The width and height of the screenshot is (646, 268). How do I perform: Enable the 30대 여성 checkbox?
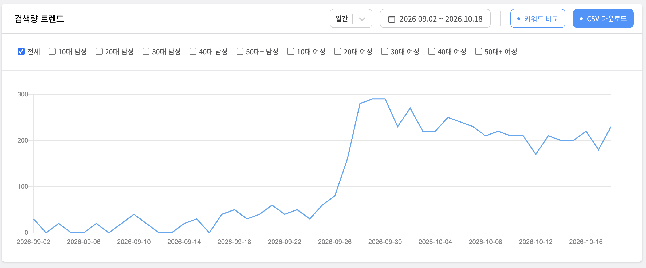click(385, 51)
